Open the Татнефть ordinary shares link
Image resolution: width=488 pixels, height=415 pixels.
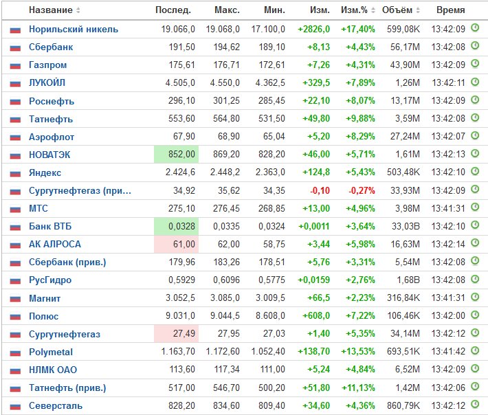point(51,119)
